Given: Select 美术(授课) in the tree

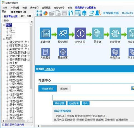Looking at the screenshot, I should click(16, 112).
